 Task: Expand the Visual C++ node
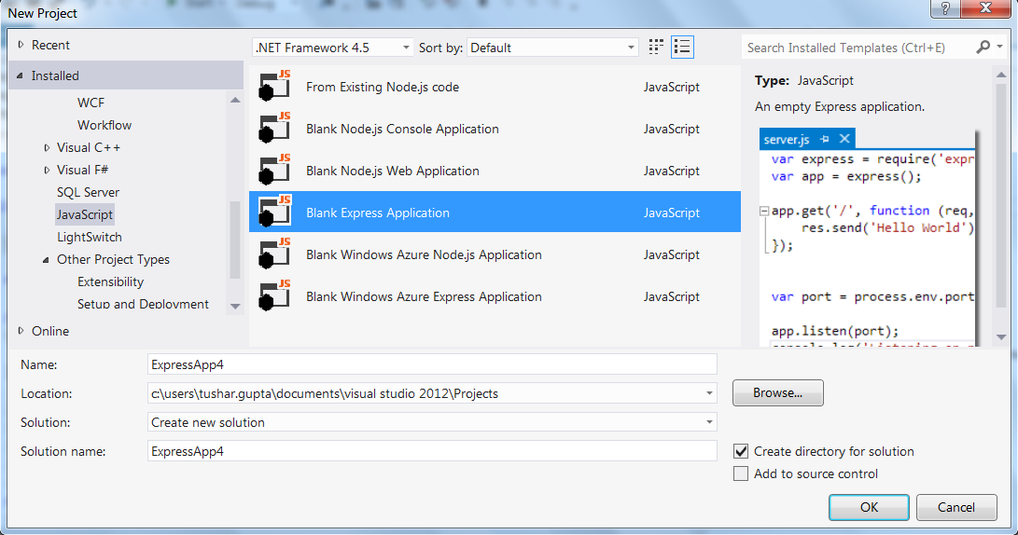(x=47, y=148)
